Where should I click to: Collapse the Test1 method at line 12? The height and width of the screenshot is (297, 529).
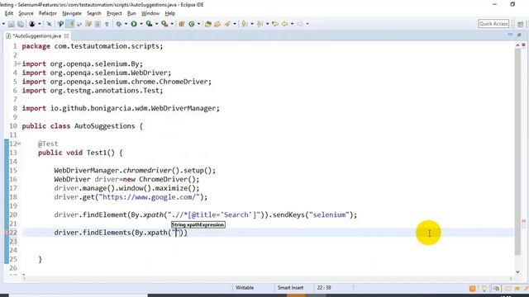[19, 144]
